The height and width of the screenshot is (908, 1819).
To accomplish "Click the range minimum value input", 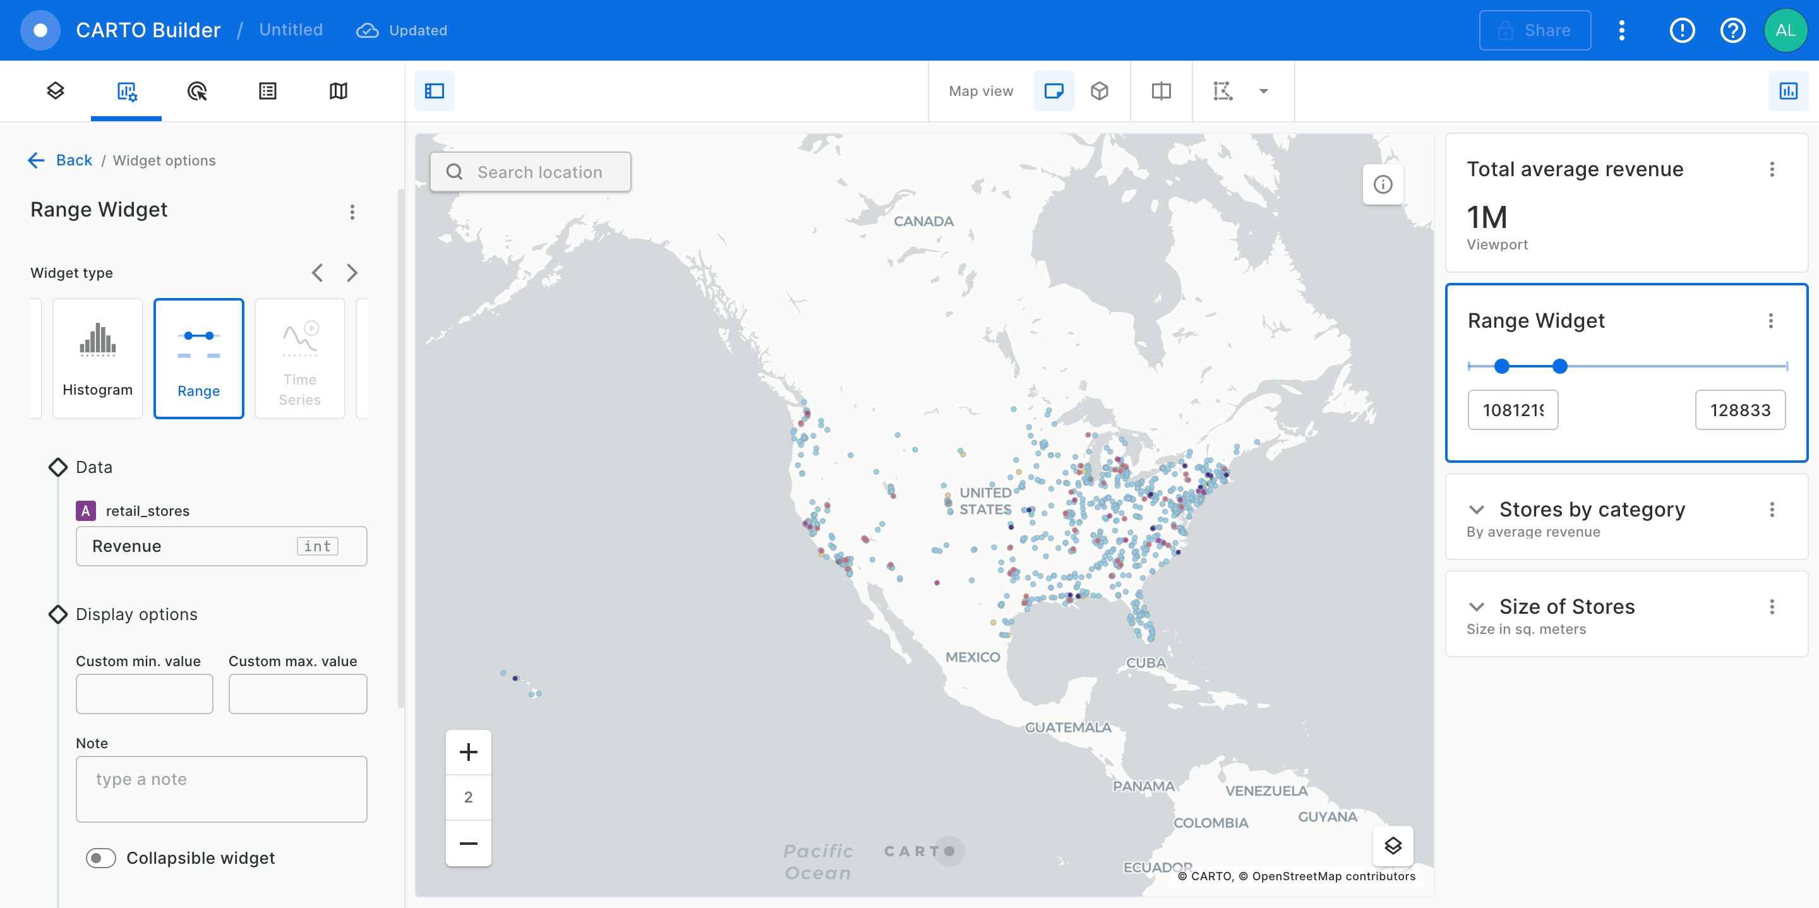I will (x=1513, y=410).
